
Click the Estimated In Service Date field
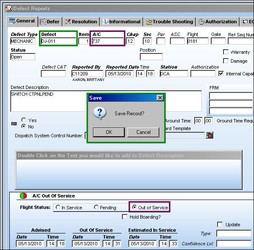143,244
